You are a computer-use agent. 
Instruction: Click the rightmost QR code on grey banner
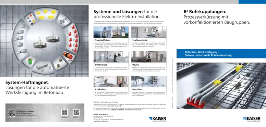(x=76, y=112)
